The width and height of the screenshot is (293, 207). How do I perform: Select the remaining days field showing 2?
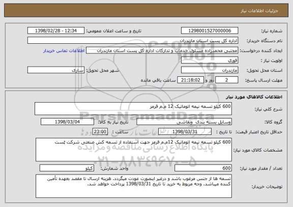pyautogui.click(x=227, y=80)
